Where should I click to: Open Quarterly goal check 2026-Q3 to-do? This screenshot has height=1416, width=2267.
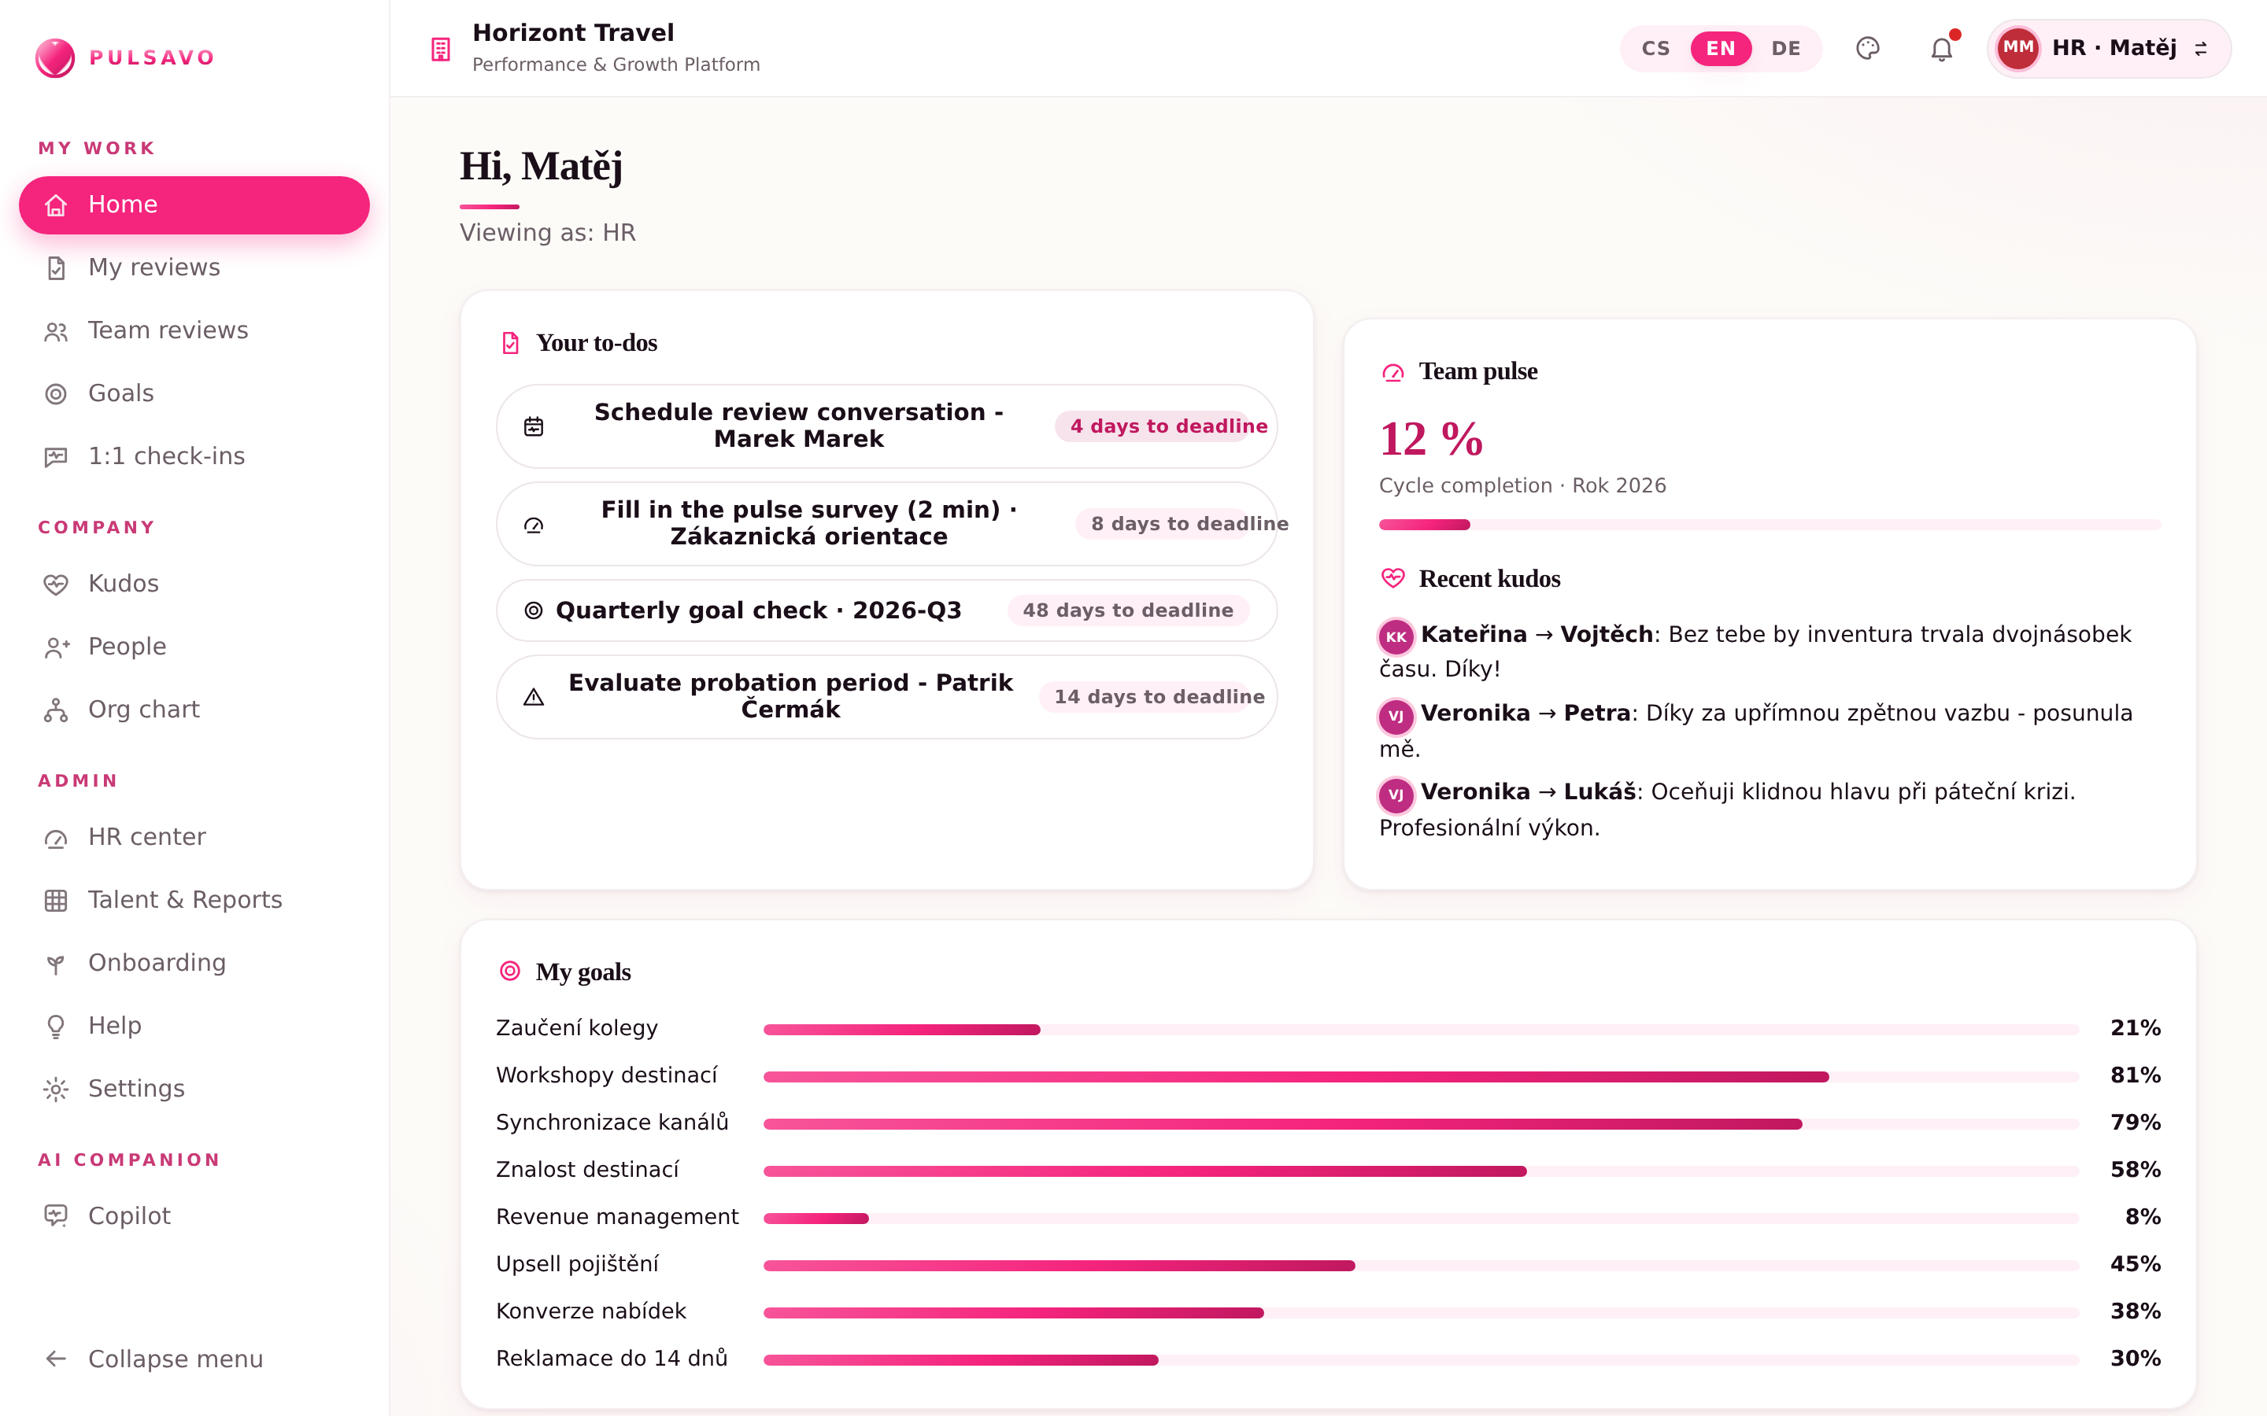(x=886, y=610)
